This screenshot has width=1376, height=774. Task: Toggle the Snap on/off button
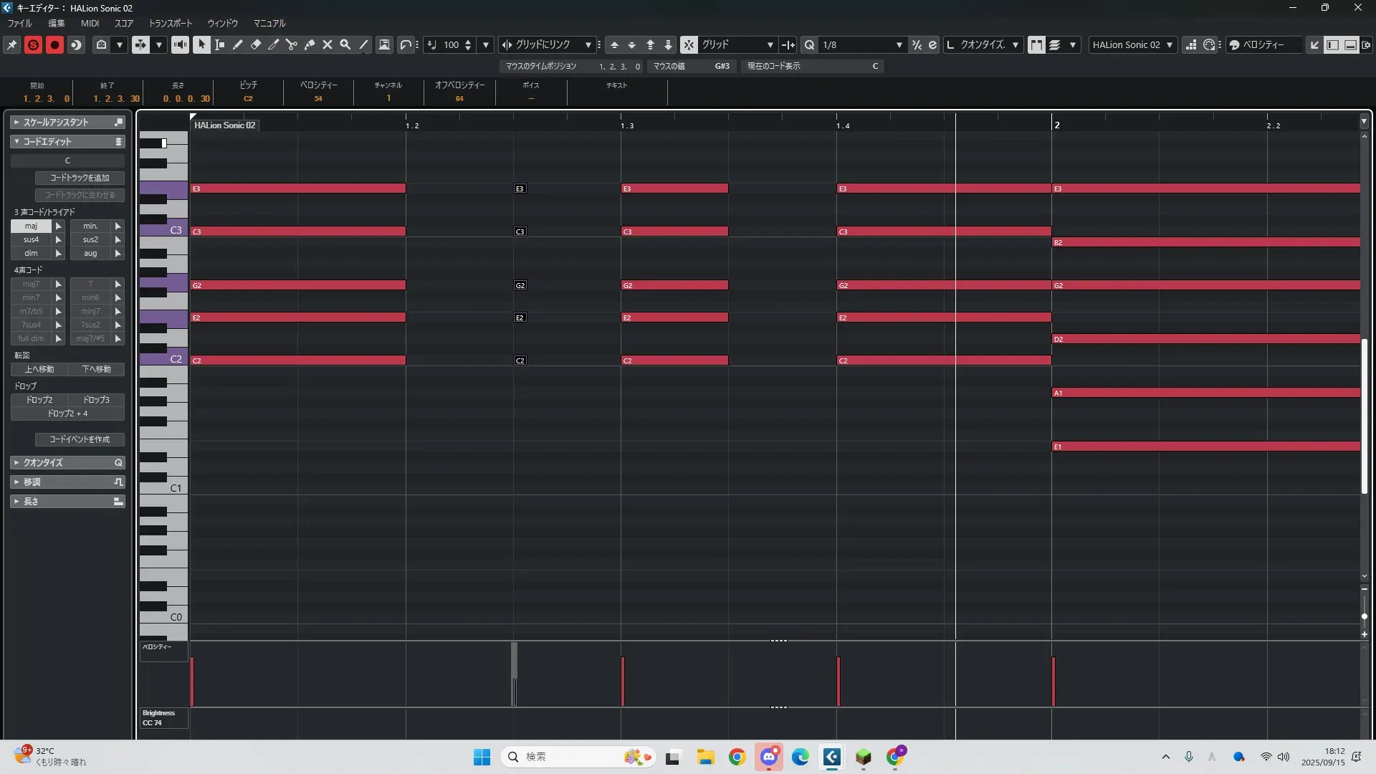click(x=688, y=44)
